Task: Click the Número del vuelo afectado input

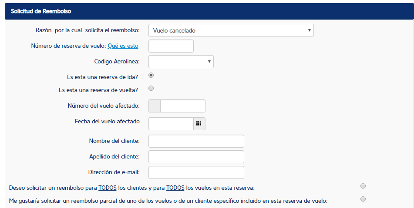Action: [x=183, y=106]
